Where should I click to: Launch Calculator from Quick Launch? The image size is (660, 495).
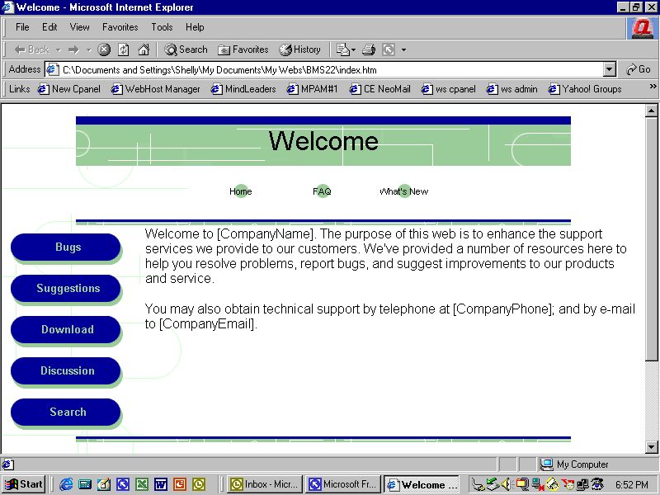pyautogui.click(x=85, y=484)
